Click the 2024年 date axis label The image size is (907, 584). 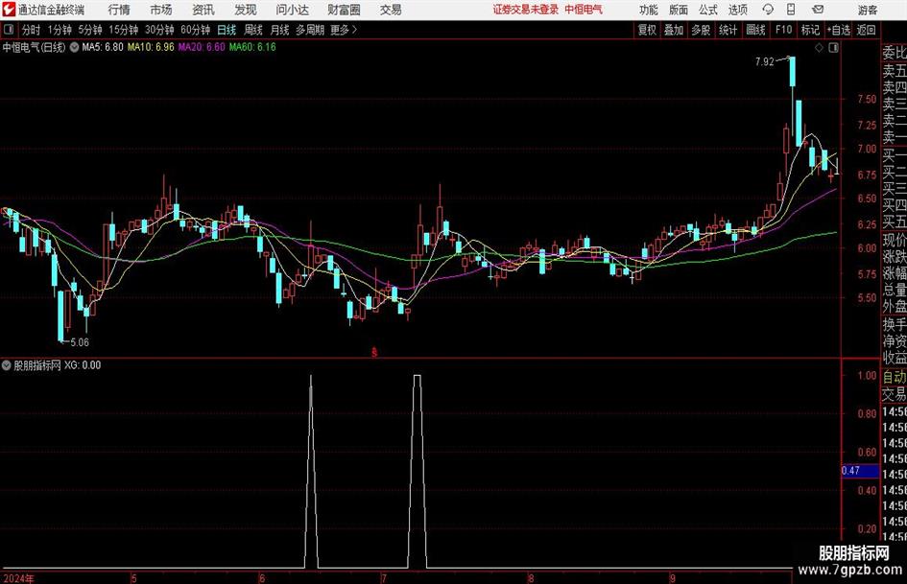click(18, 578)
